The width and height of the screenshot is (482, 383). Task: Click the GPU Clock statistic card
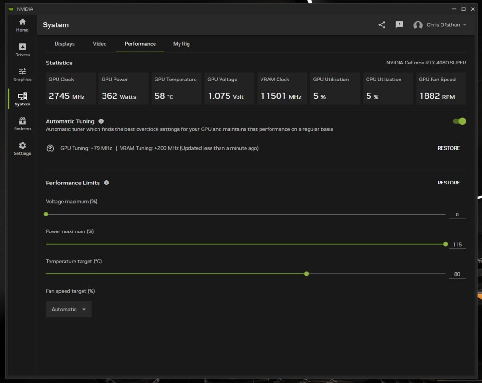[x=71, y=88]
